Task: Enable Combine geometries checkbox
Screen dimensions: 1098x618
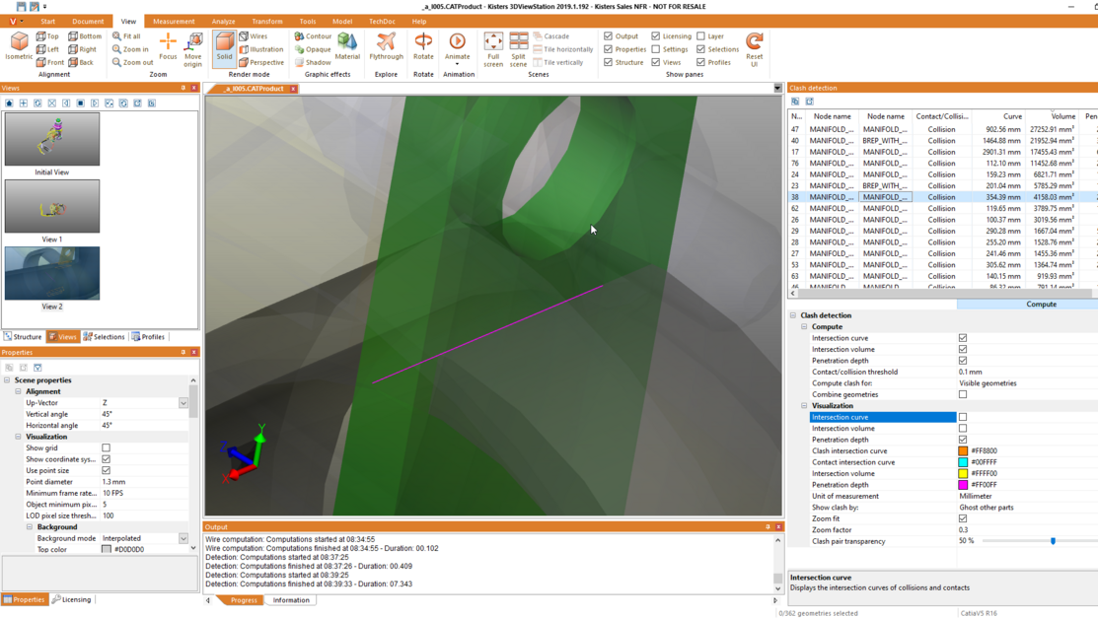Action: (963, 394)
